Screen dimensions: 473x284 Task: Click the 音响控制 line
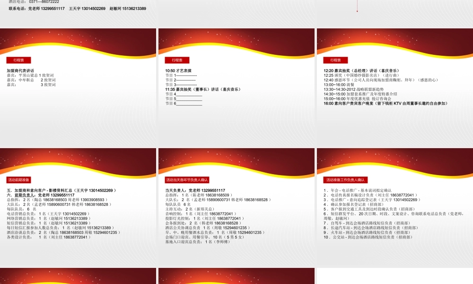coord(201,213)
